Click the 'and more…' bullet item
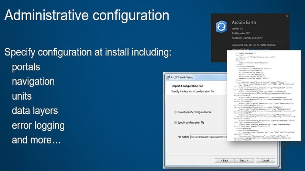This screenshot has width=305, height=171. pos(37,140)
